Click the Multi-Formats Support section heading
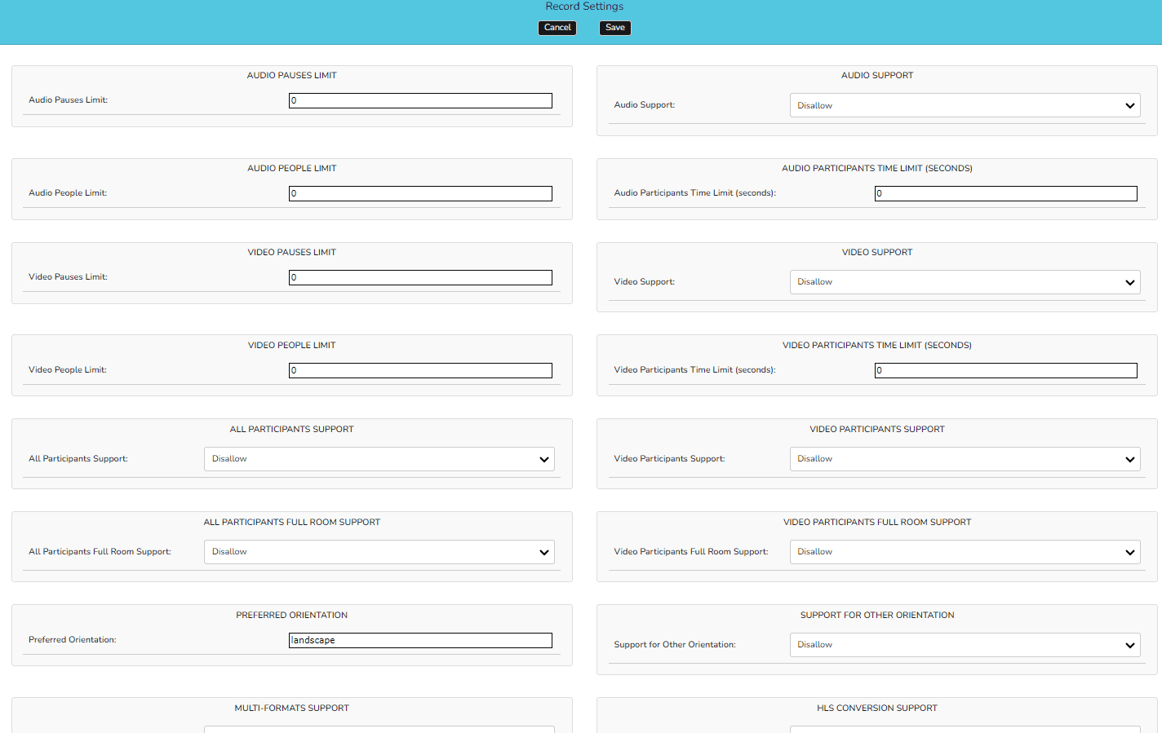The image size is (1162, 733). (291, 708)
